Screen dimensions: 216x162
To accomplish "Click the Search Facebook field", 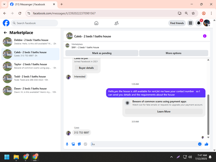I will pos(35,23).
